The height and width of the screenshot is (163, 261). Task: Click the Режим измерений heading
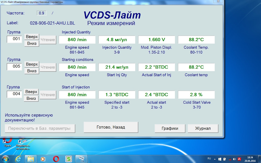(111, 23)
